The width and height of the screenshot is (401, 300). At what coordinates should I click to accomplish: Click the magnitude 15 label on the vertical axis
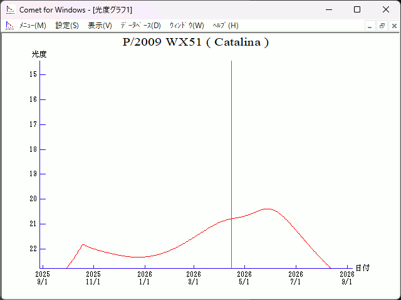[x=33, y=74]
